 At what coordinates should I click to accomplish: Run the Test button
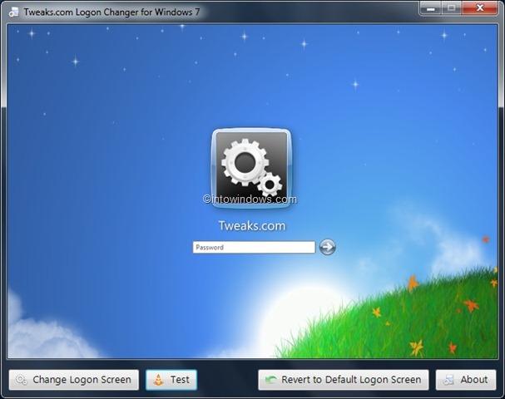(x=171, y=380)
